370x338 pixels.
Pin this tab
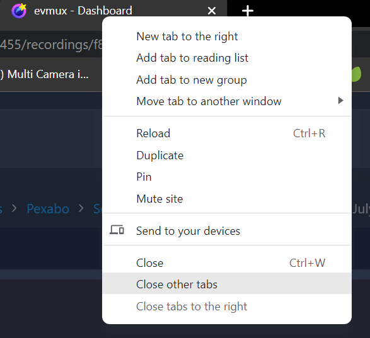[227, 177]
